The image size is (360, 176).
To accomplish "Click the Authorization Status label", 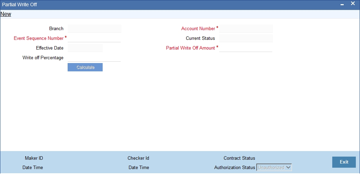I will point(235,167).
